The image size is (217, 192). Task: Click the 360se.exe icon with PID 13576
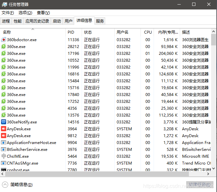click(4, 115)
